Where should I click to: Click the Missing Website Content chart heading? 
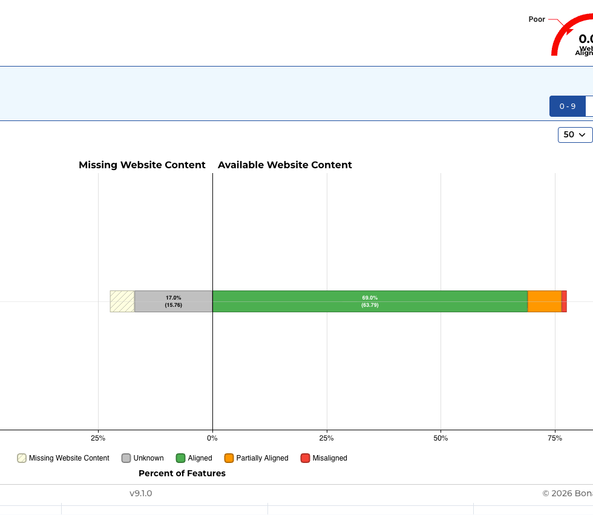pos(142,165)
